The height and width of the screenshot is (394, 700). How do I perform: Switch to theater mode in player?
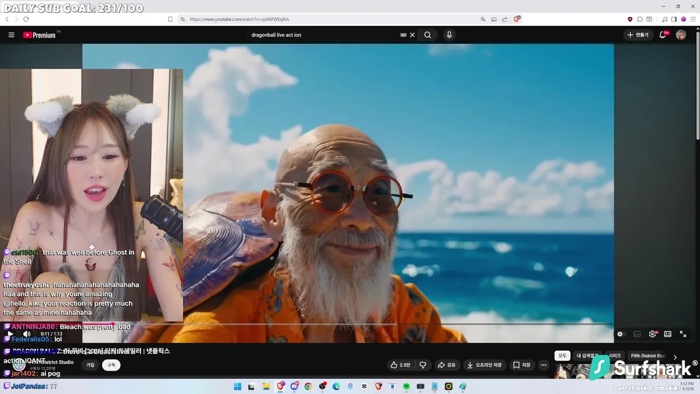pyautogui.click(x=668, y=334)
